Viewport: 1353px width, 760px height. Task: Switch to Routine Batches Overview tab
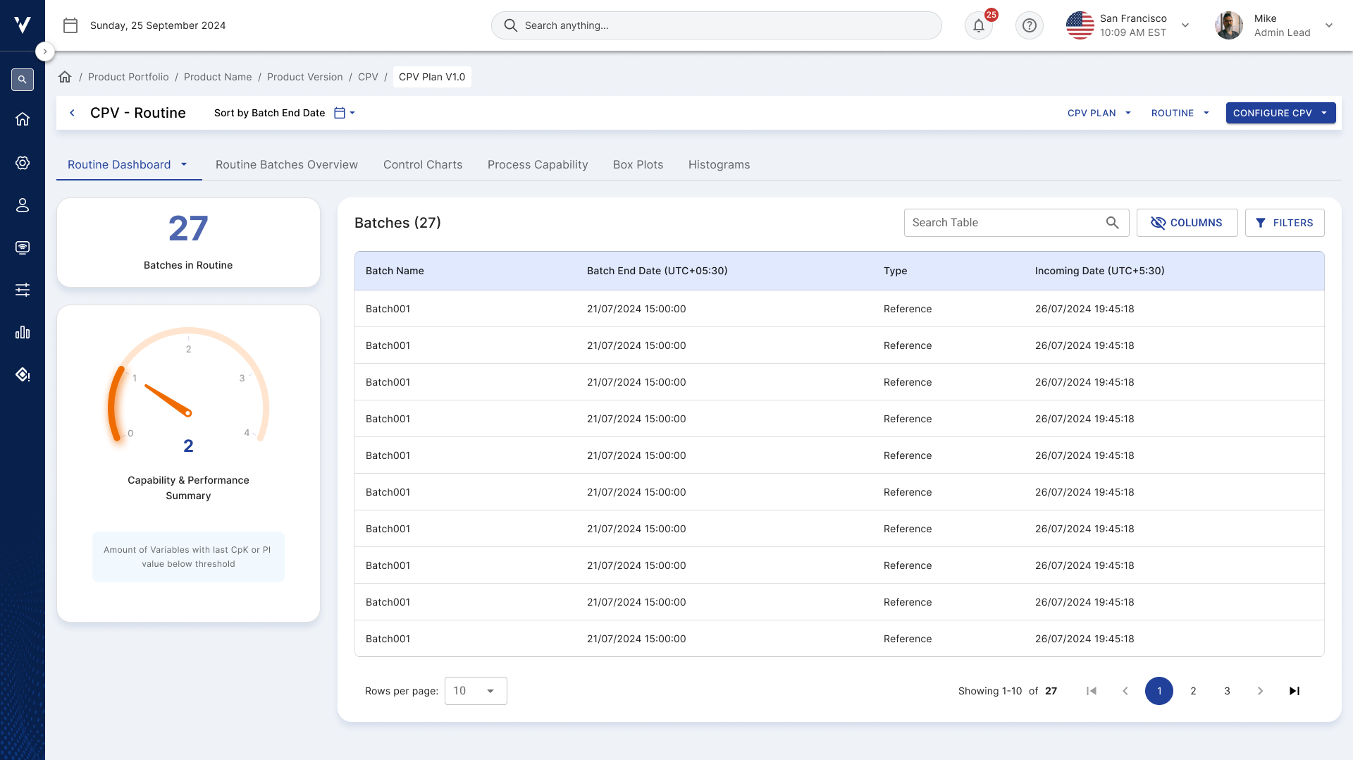pyautogui.click(x=287, y=164)
